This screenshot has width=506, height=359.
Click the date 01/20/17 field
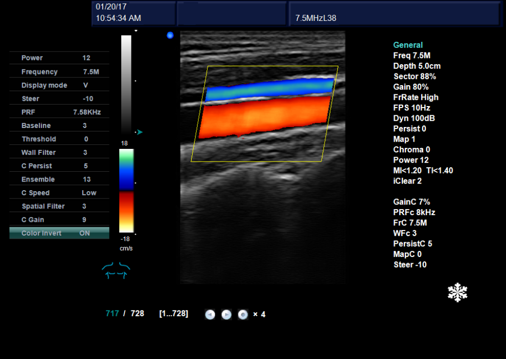click(x=111, y=7)
